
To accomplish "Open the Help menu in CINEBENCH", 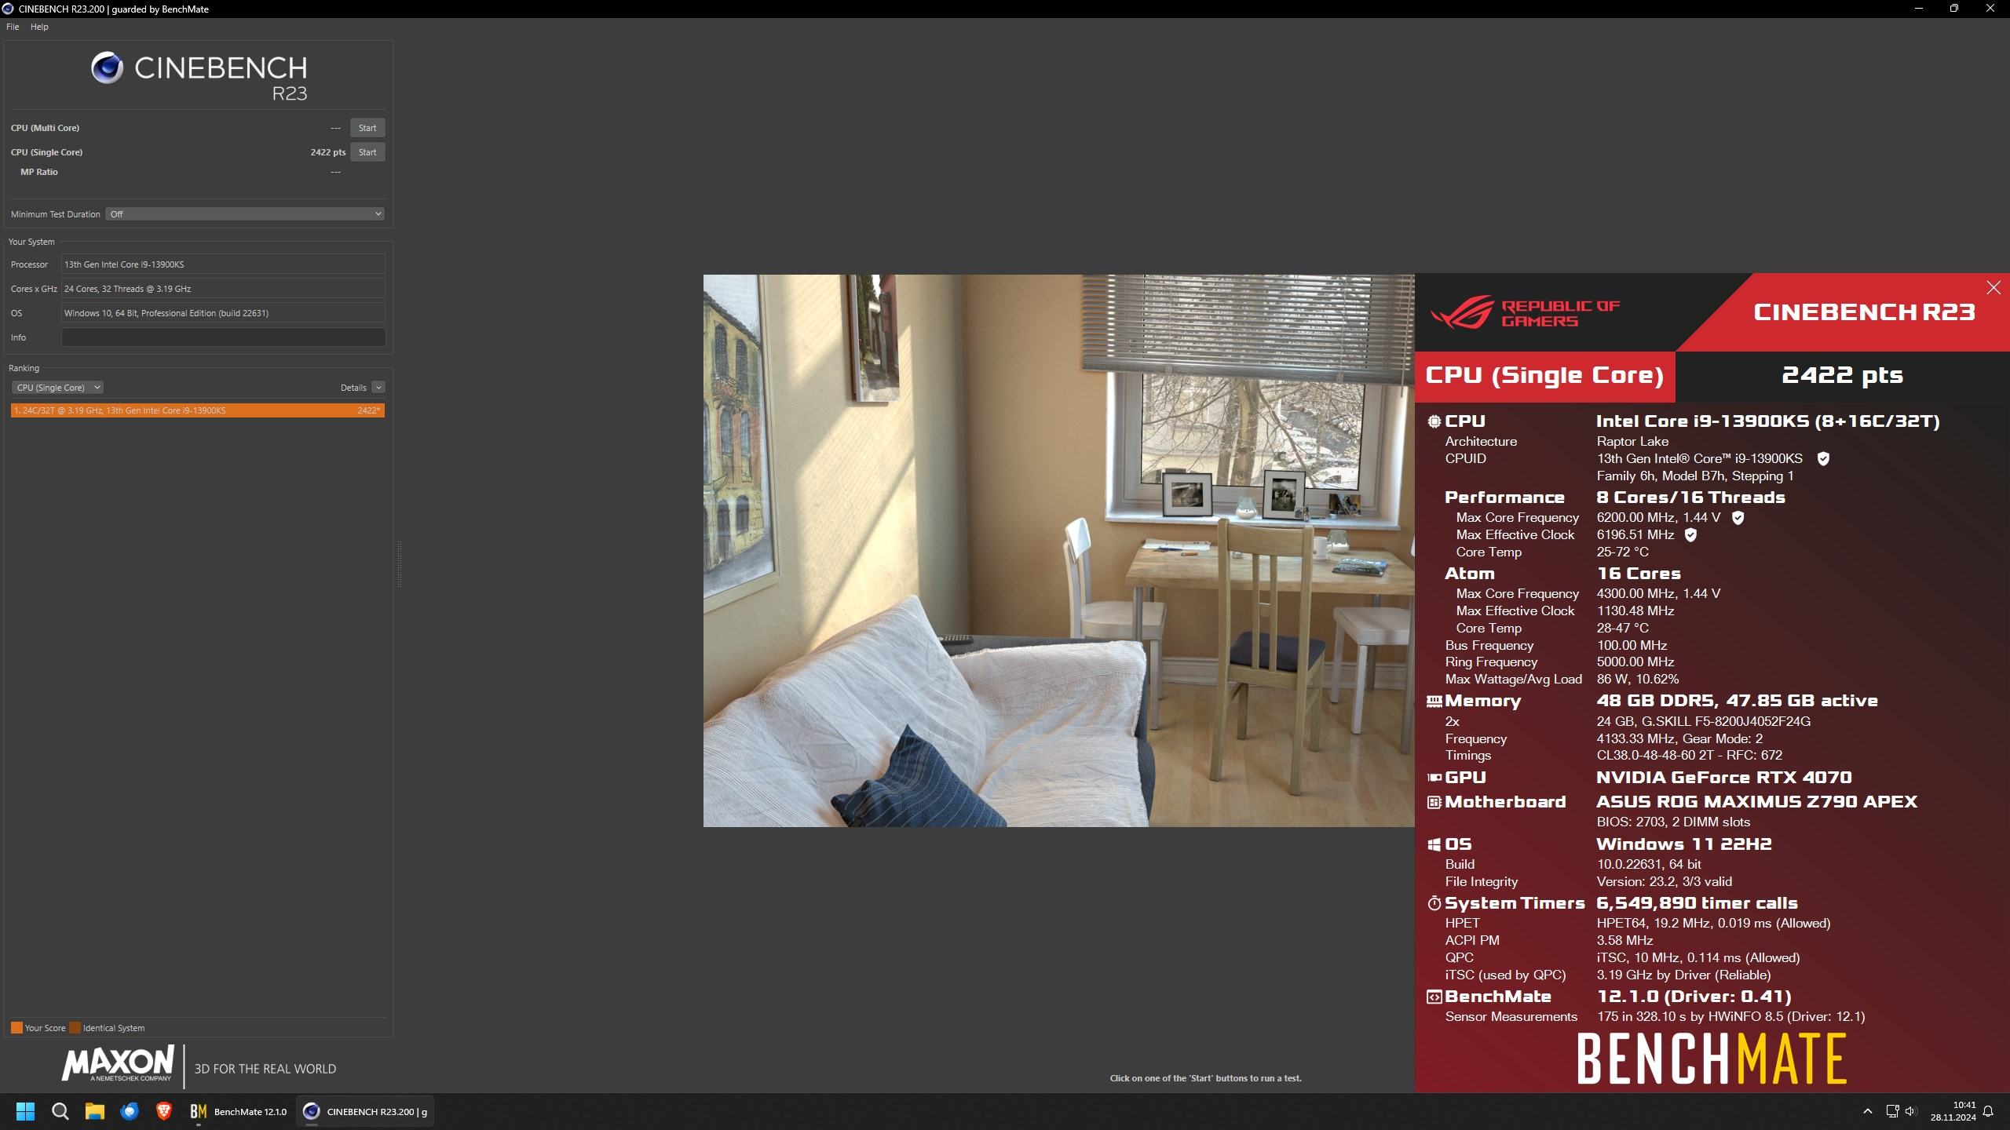I will coord(38,25).
